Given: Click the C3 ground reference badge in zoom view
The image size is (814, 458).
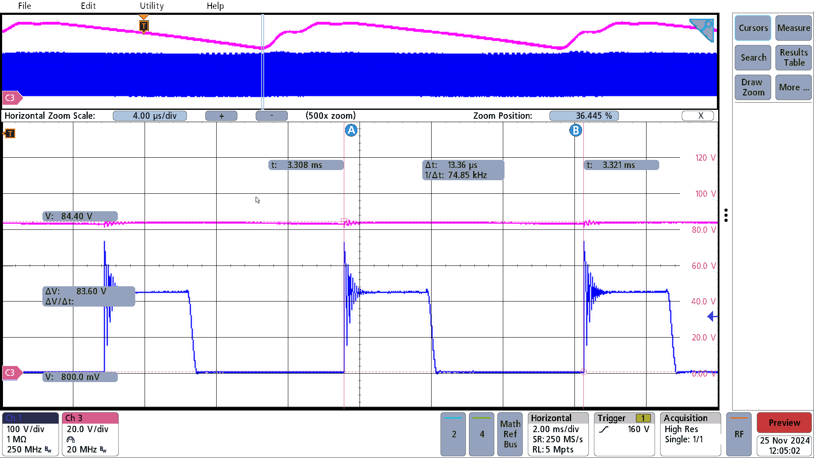Looking at the screenshot, I should point(12,373).
